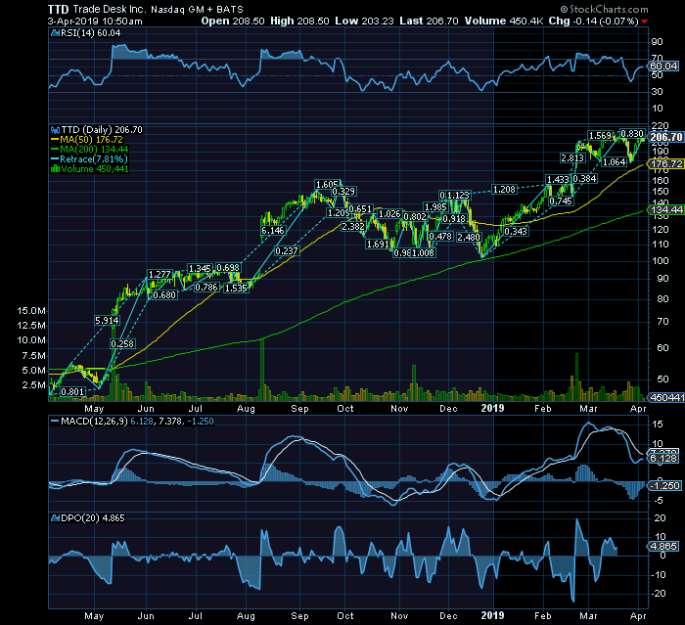Click the 1.535 retrace label

click(x=237, y=289)
